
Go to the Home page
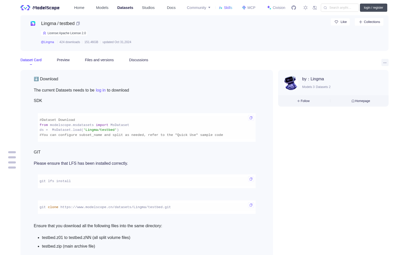(x=79, y=8)
